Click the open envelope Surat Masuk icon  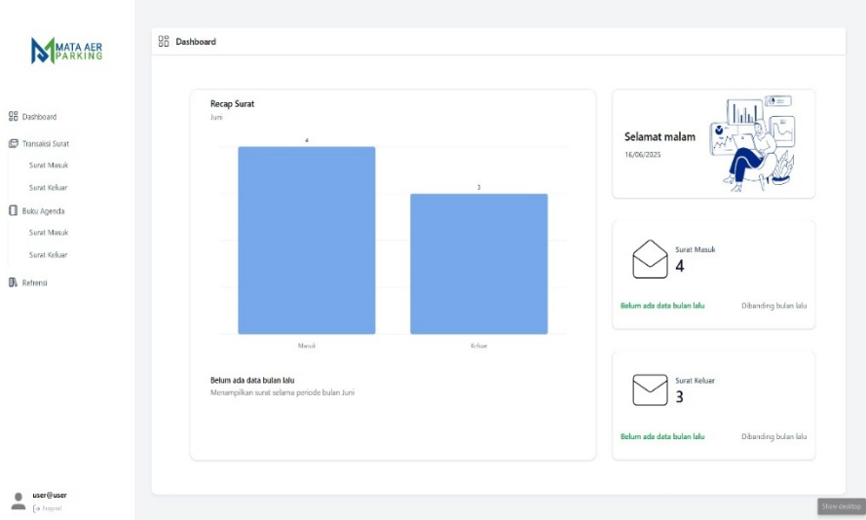(x=650, y=260)
